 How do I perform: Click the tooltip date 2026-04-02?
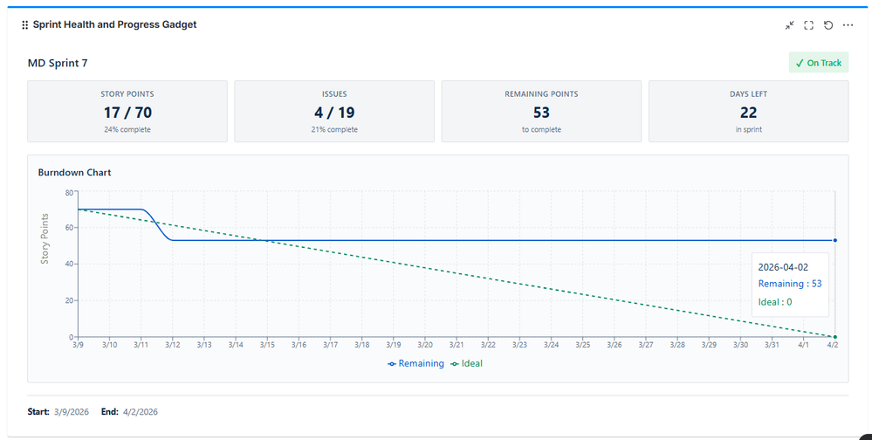click(x=783, y=267)
